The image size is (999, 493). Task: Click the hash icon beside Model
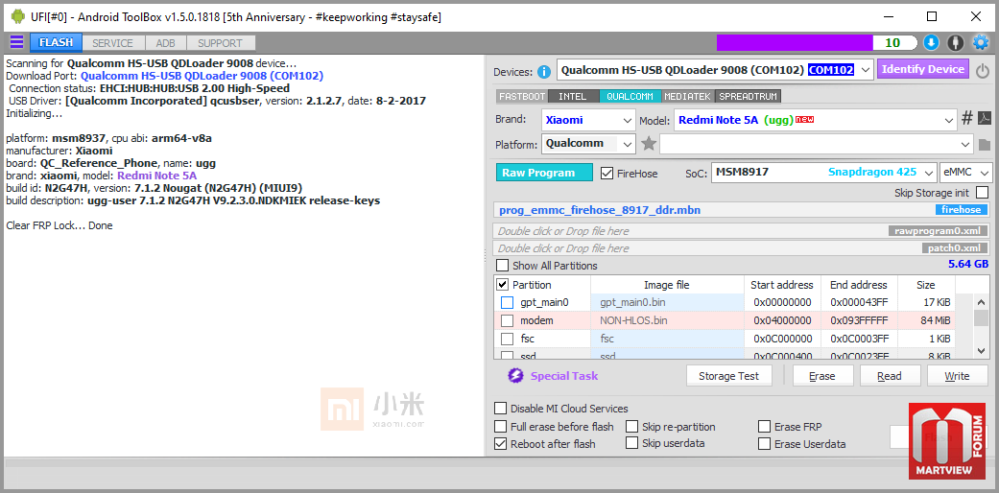(x=967, y=118)
